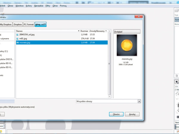Open the Kolory menu

(29, 6)
